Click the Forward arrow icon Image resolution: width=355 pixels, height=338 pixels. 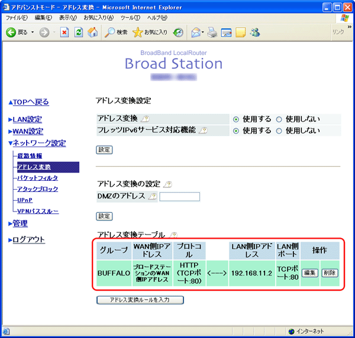[44, 32]
